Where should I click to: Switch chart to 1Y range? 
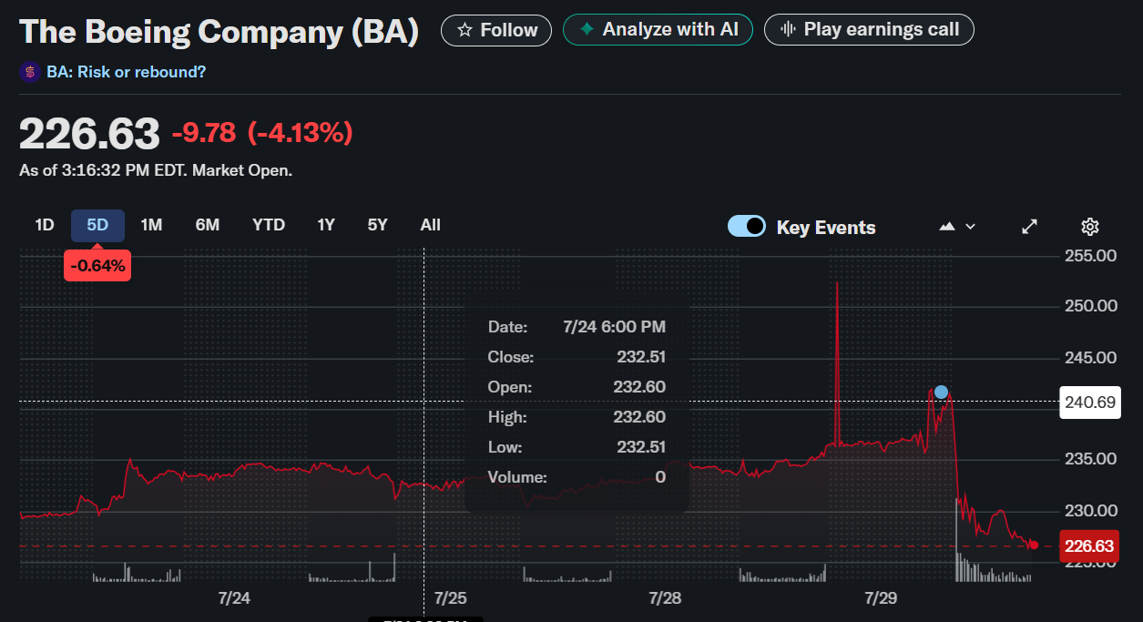pos(326,225)
